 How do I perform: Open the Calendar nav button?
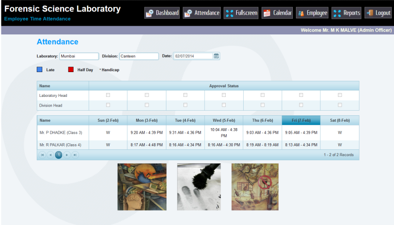point(277,13)
